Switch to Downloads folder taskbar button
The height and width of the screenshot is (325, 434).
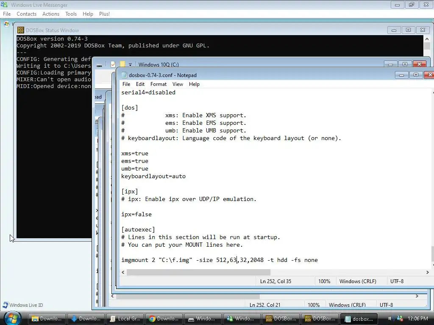[47, 319]
